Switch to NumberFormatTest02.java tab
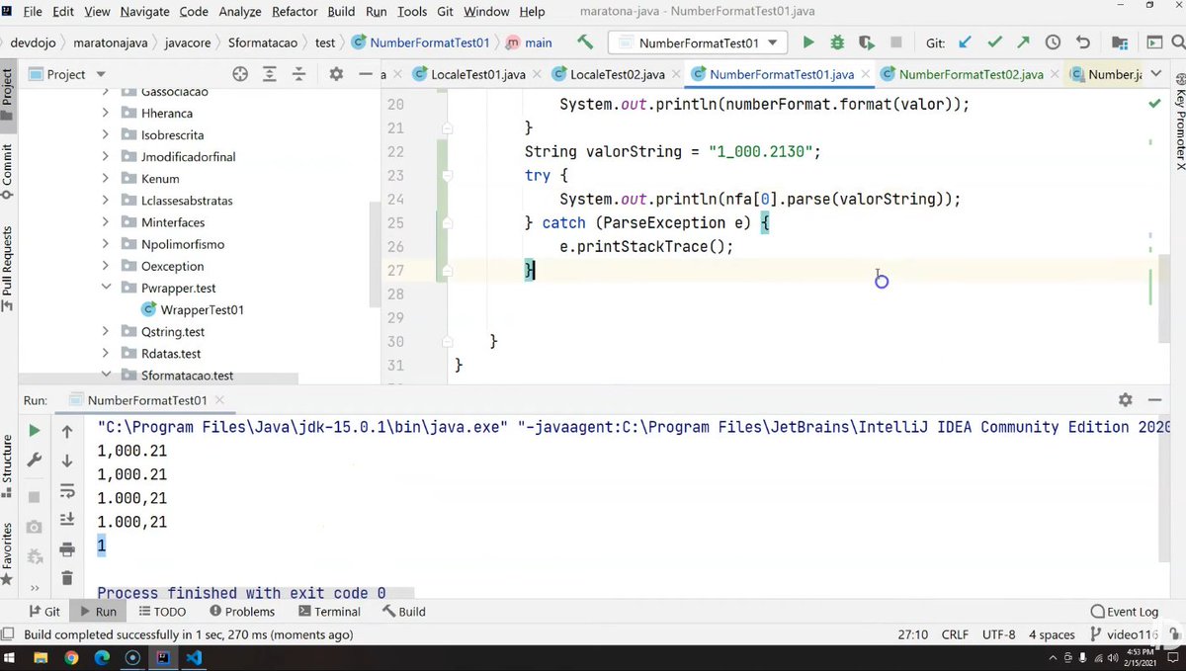Screen dimensions: 1186x671 coord(971,74)
